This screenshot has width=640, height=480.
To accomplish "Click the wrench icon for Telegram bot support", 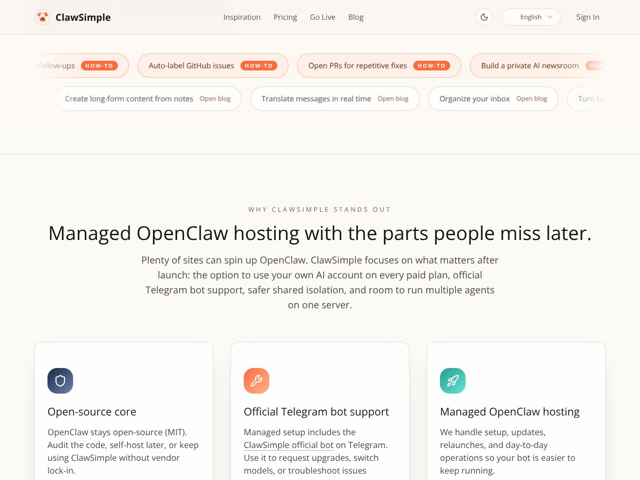I will pos(257,381).
